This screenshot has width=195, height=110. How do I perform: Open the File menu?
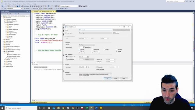pos(2,4)
